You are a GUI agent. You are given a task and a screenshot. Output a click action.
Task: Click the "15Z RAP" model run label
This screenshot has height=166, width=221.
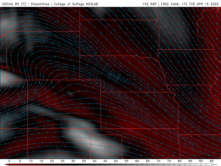pyautogui.click(x=149, y=4)
